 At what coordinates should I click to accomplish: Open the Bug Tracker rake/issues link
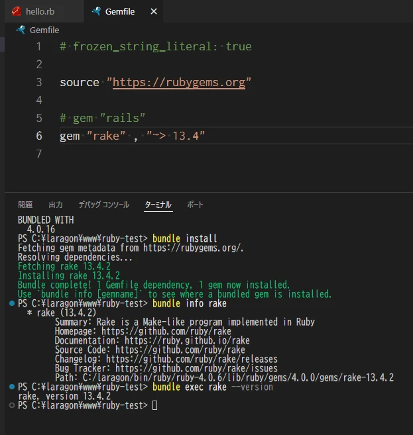(x=196, y=368)
